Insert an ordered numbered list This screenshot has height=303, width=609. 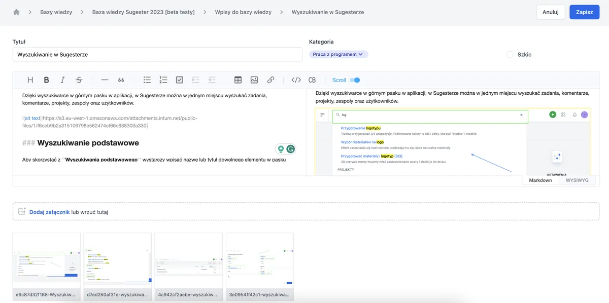163,80
